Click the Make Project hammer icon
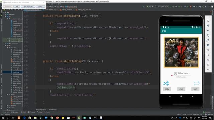The image size is (214, 120). coord(144,7)
